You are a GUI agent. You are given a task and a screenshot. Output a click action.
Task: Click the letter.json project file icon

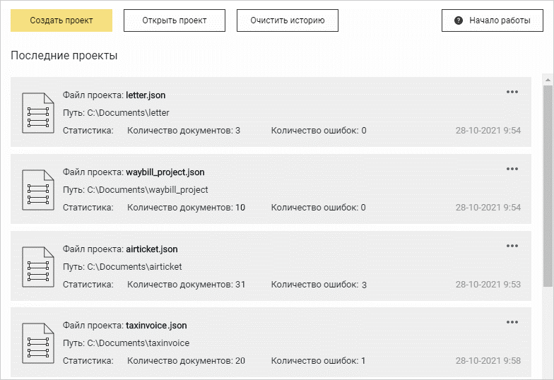pyautogui.click(x=37, y=112)
